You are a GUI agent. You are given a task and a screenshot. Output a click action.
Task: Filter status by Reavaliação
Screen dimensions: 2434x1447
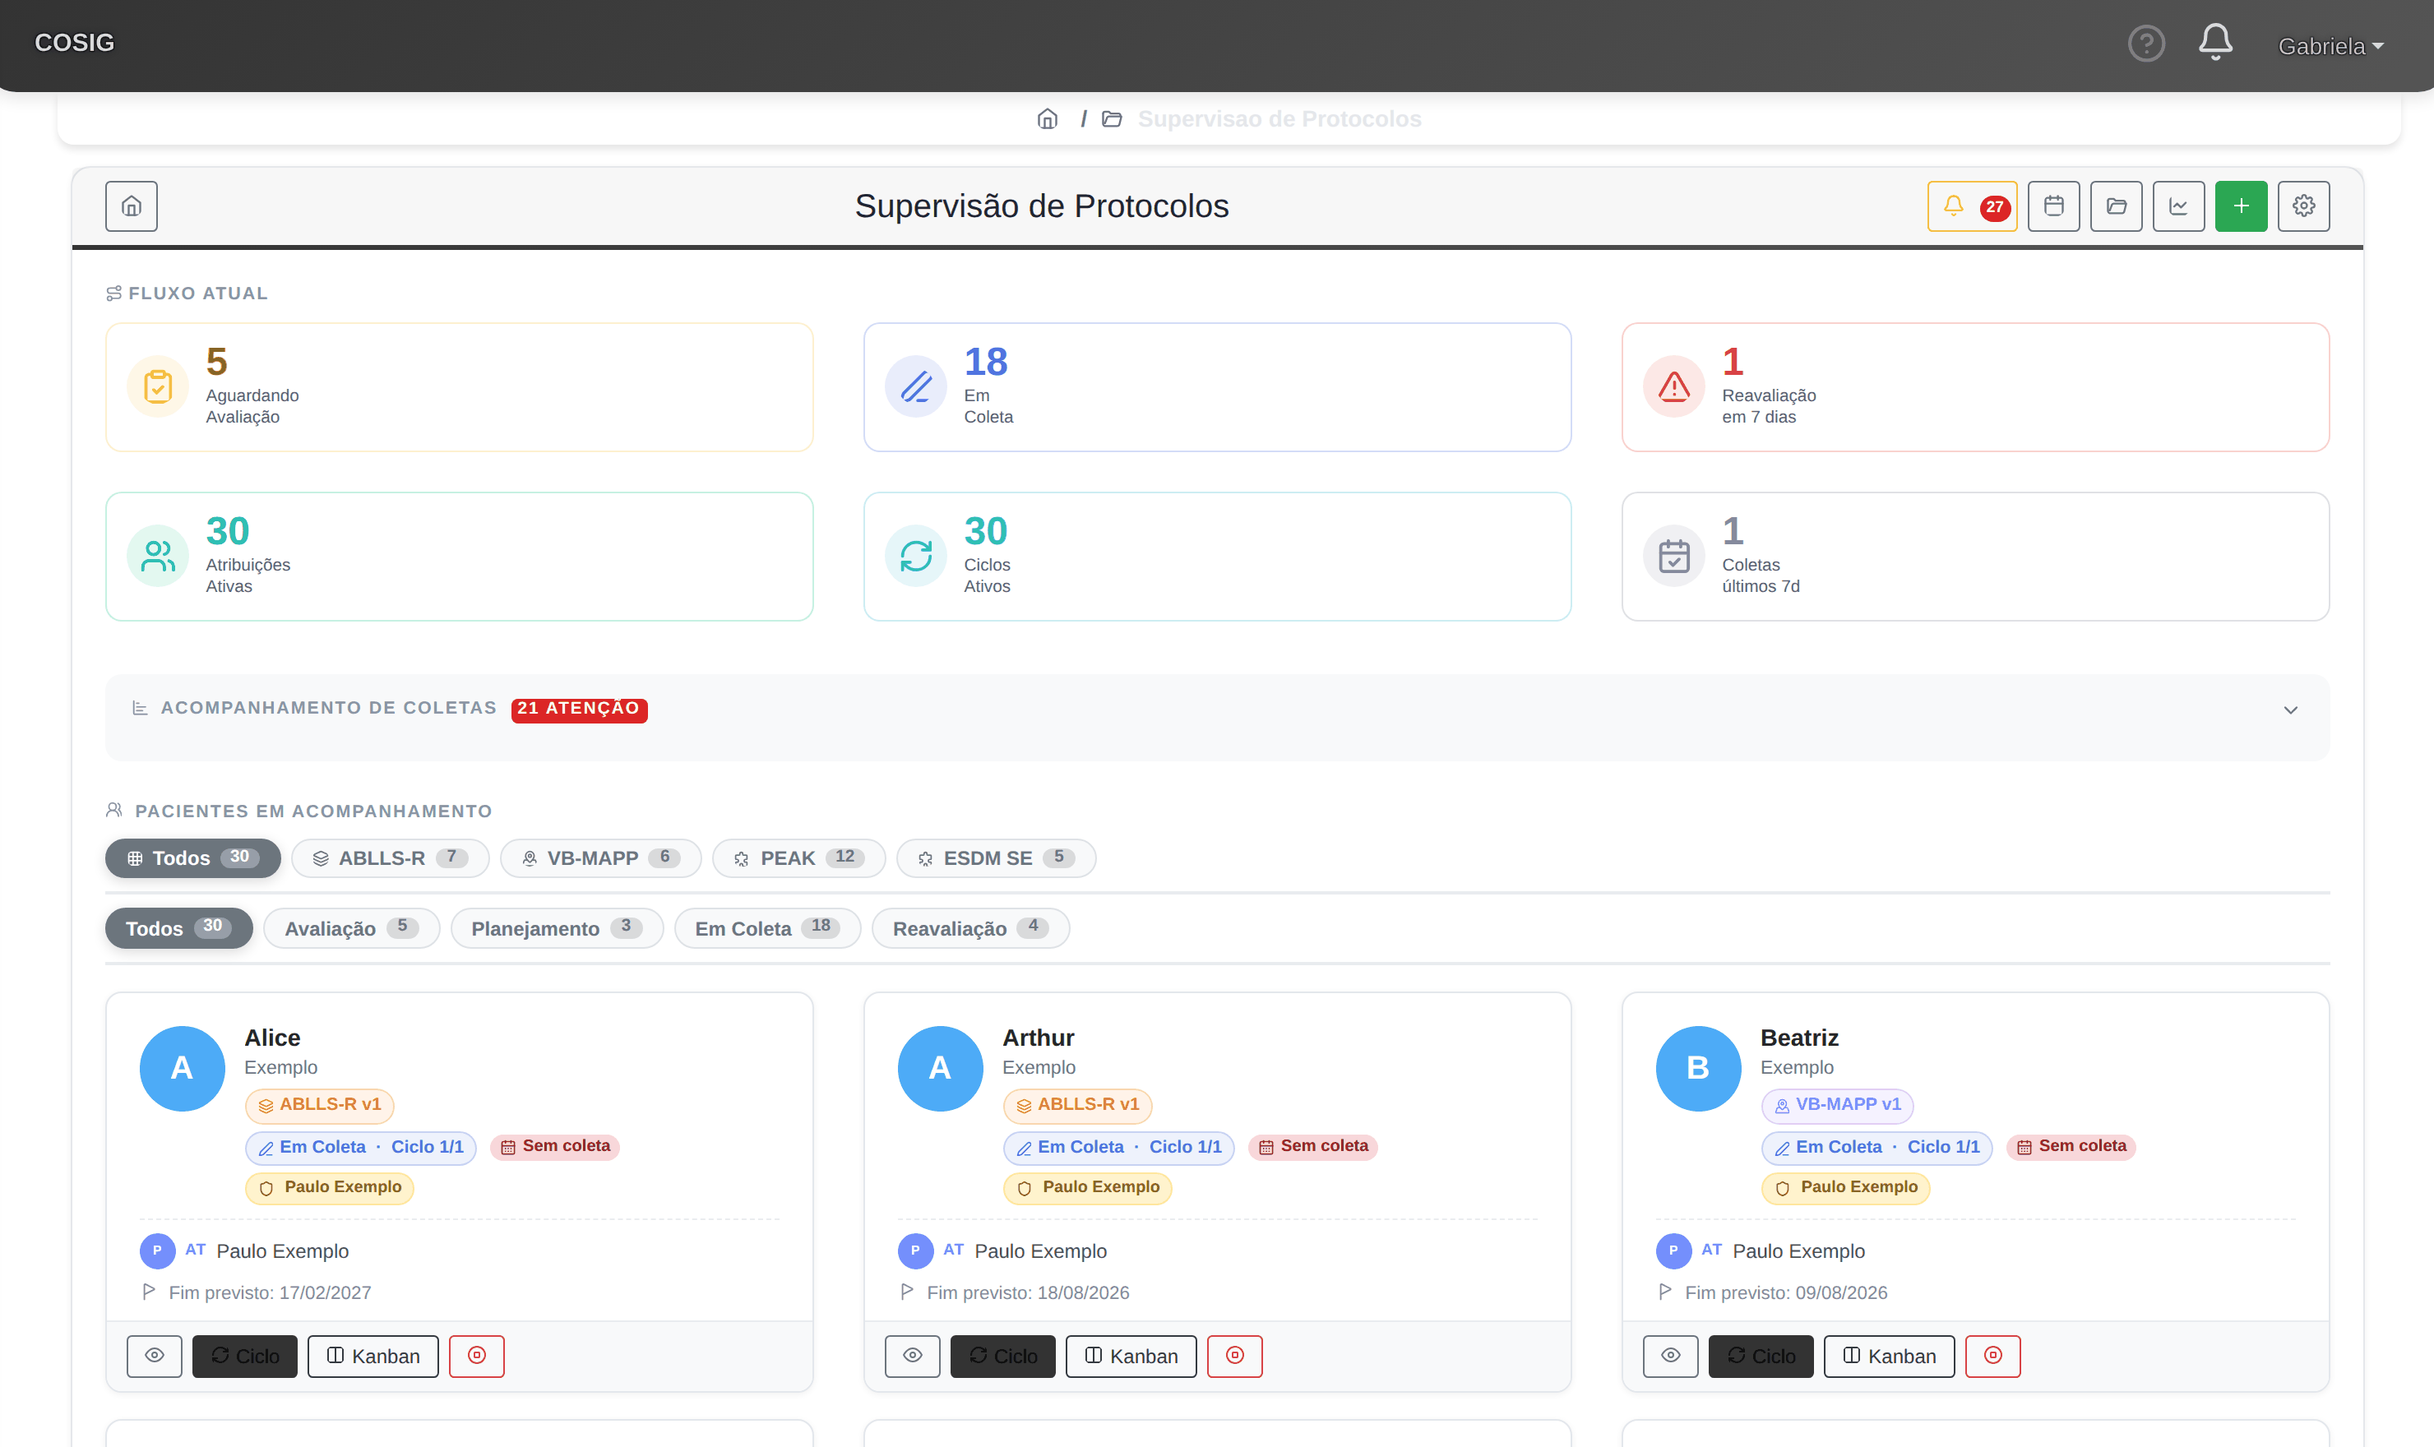pos(970,928)
